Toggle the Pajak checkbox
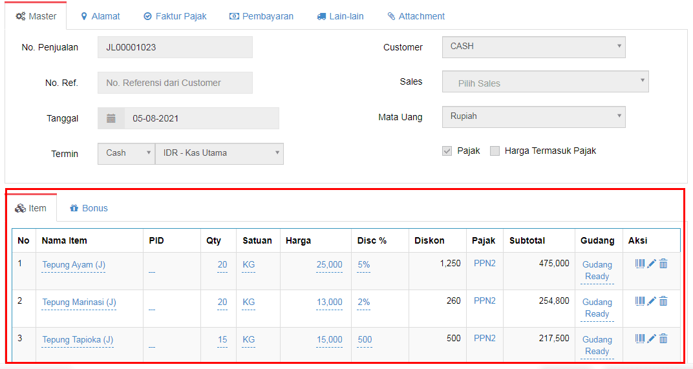This screenshot has width=693, height=369. point(447,151)
